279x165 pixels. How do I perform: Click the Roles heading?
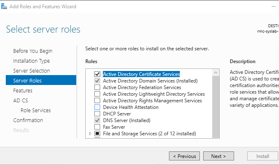(91, 61)
